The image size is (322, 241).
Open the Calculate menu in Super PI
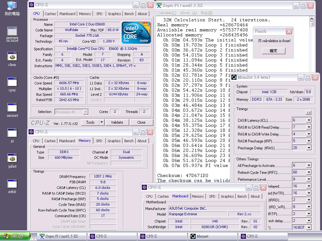(x=167, y=13)
